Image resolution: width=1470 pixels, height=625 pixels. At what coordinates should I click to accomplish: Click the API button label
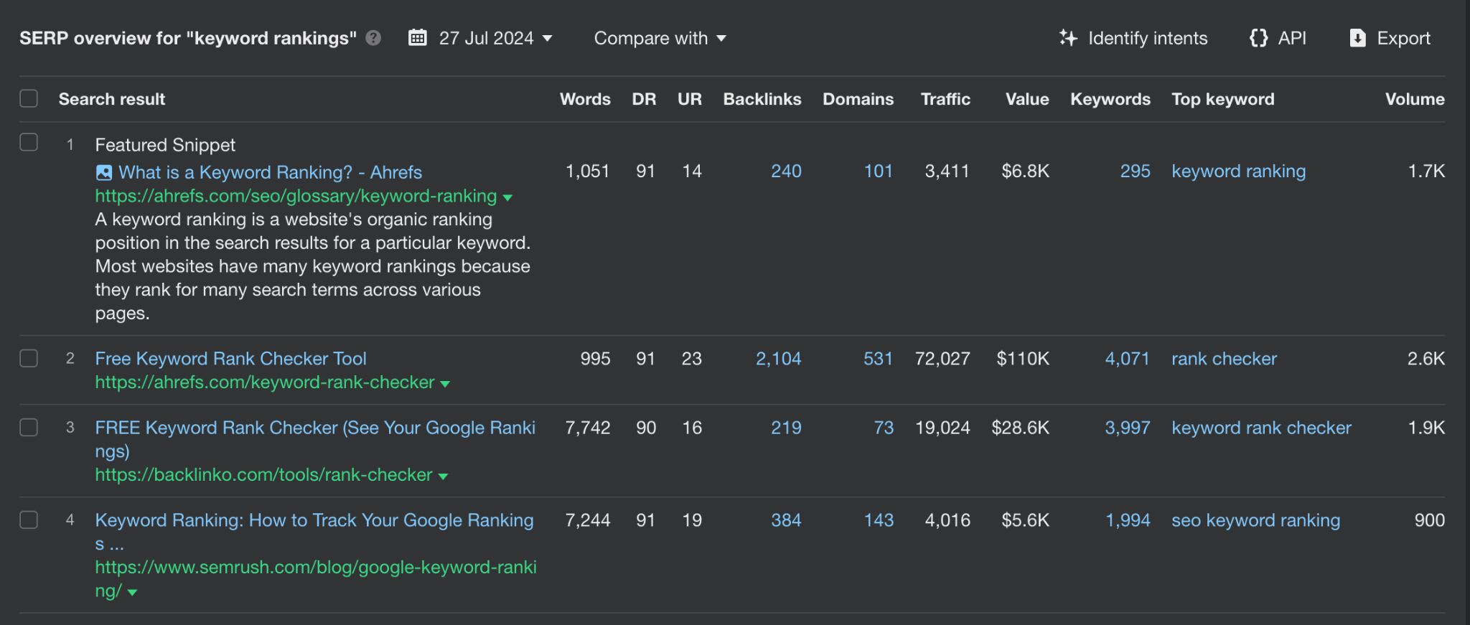click(x=1292, y=38)
